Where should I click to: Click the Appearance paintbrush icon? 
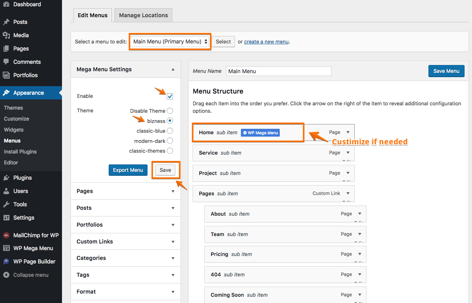click(x=6, y=93)
